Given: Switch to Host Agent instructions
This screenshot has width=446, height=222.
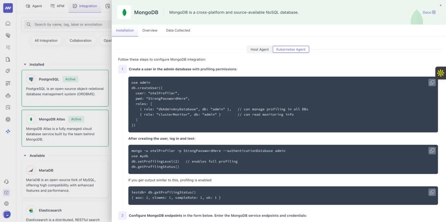Looking at the screenshot, I should [259, 49].
